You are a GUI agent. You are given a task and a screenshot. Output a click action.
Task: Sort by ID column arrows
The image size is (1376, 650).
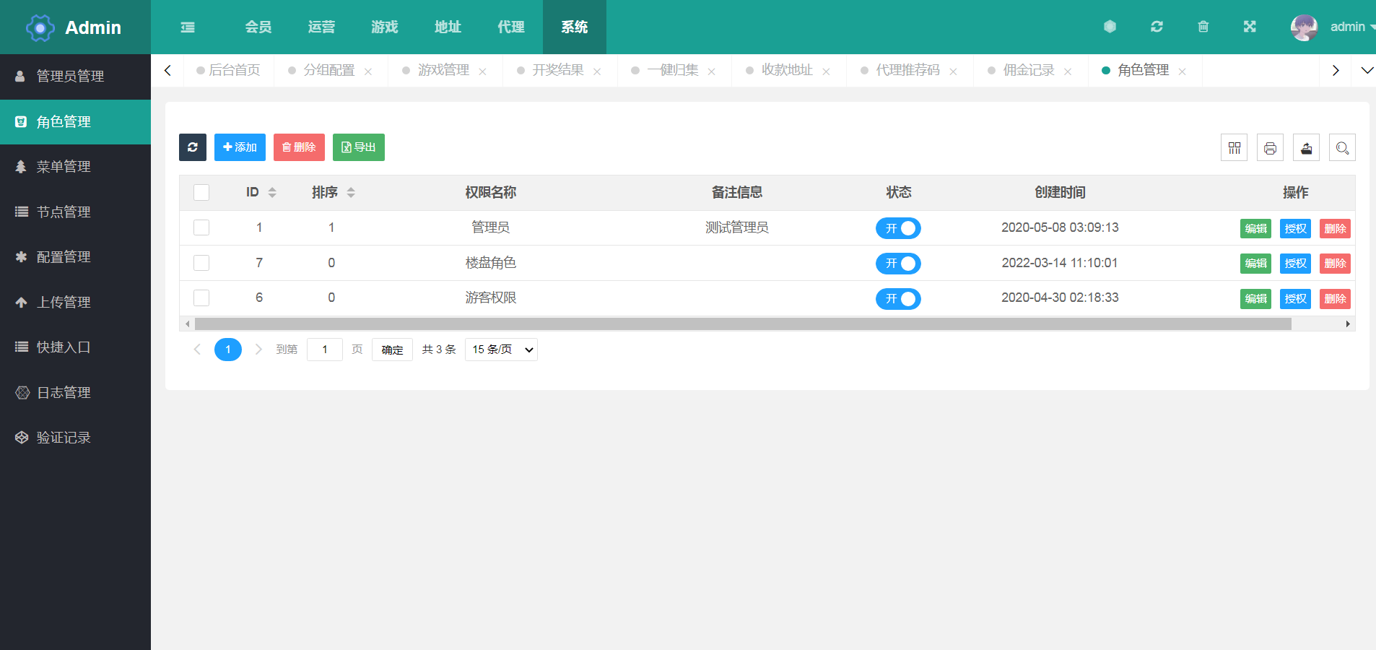pyautogui.click(x=272, y=192)
